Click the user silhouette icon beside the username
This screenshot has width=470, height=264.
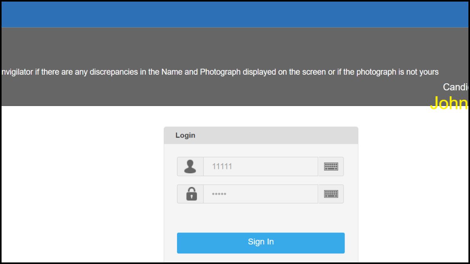click(x=190, y=166)
